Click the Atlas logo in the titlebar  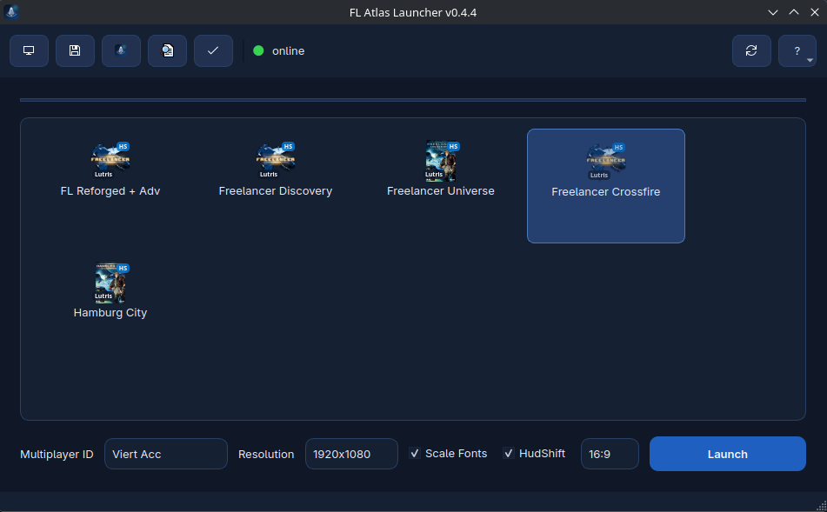point(10,12)
